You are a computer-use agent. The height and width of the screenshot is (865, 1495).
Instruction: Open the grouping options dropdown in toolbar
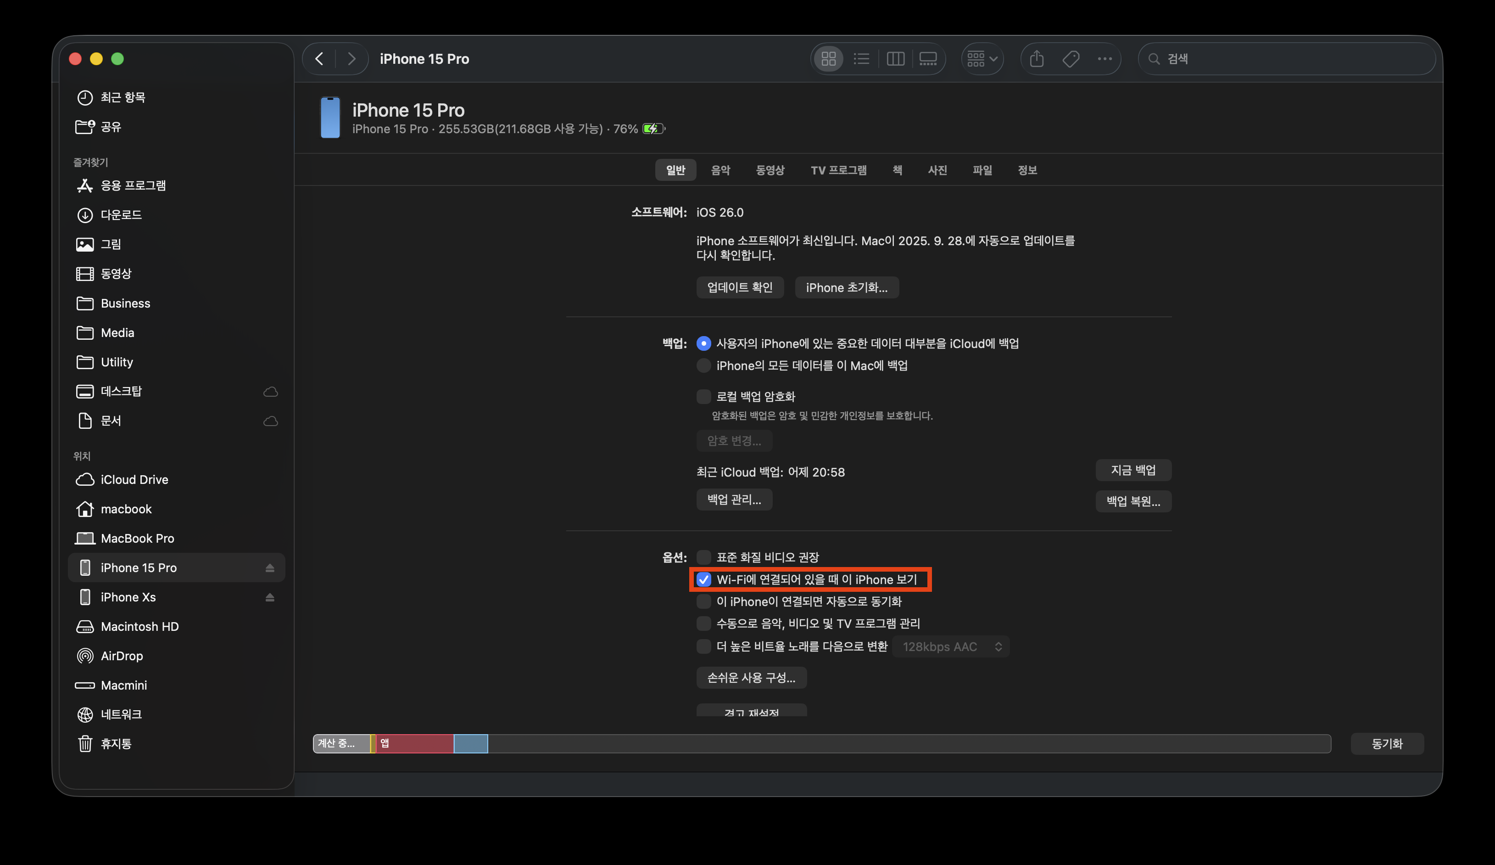tap(982, 58)
